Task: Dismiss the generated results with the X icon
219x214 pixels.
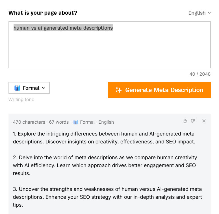Action: point(204,121)
